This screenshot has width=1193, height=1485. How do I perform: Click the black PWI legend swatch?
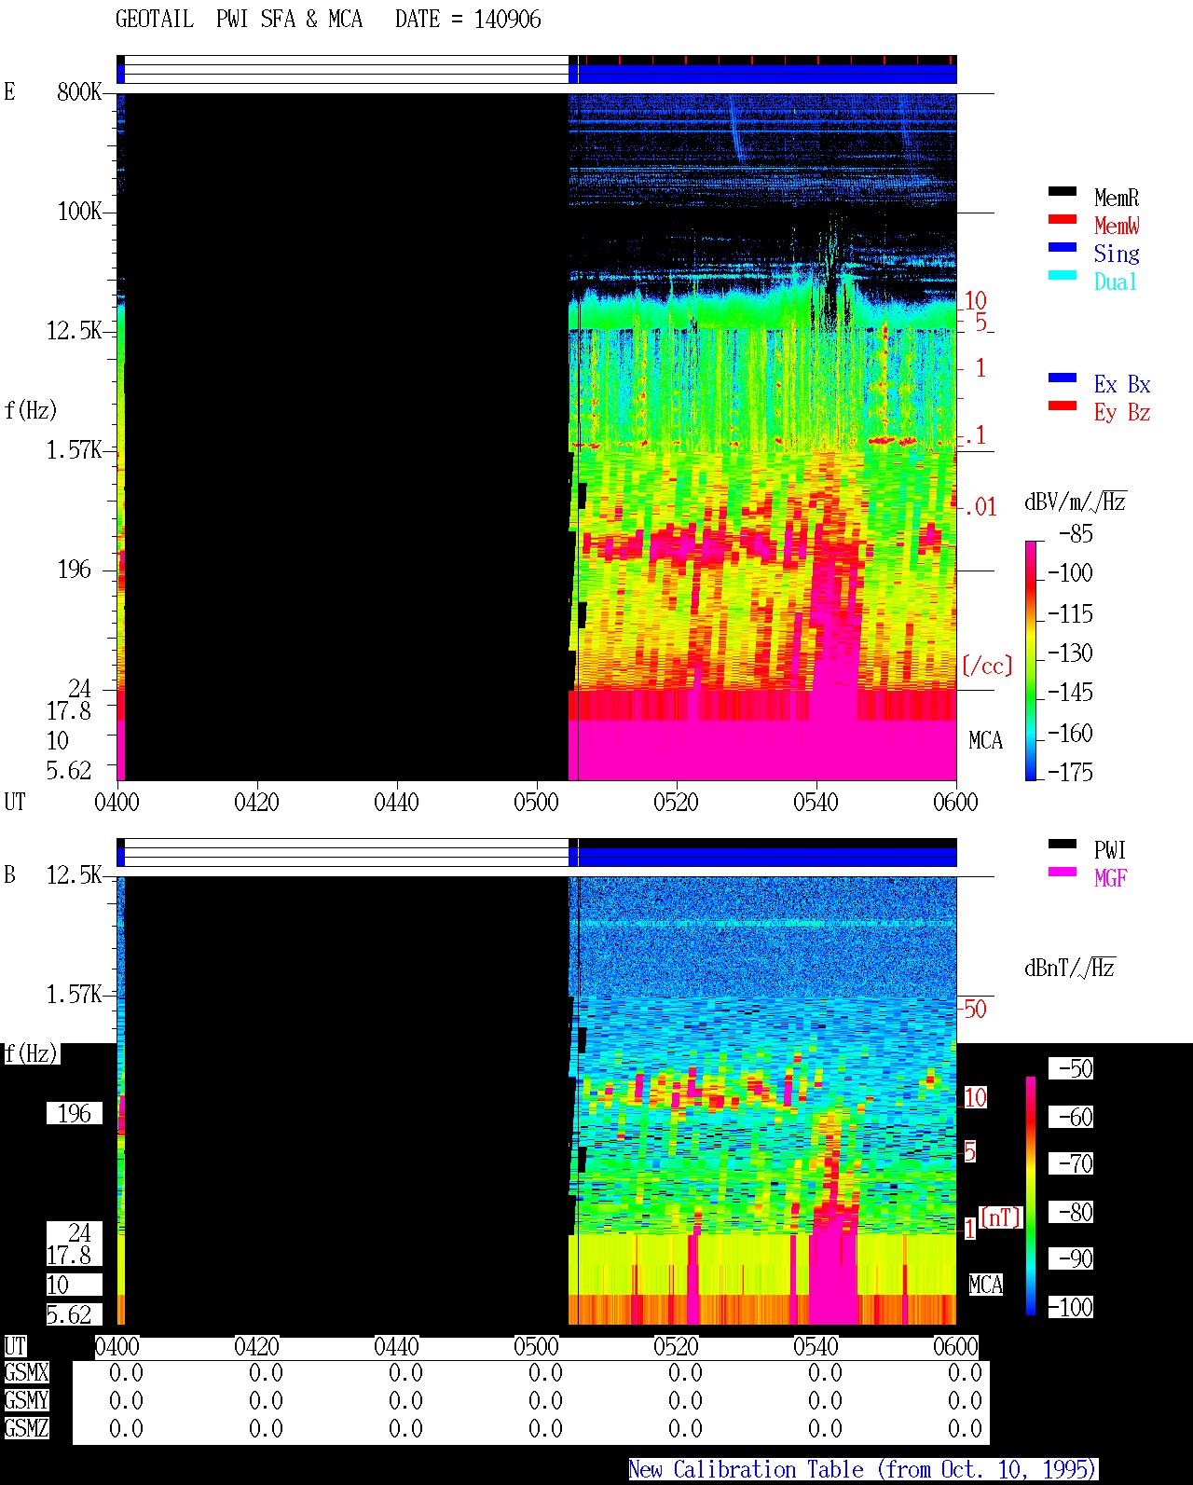[x=1062, y=844]
